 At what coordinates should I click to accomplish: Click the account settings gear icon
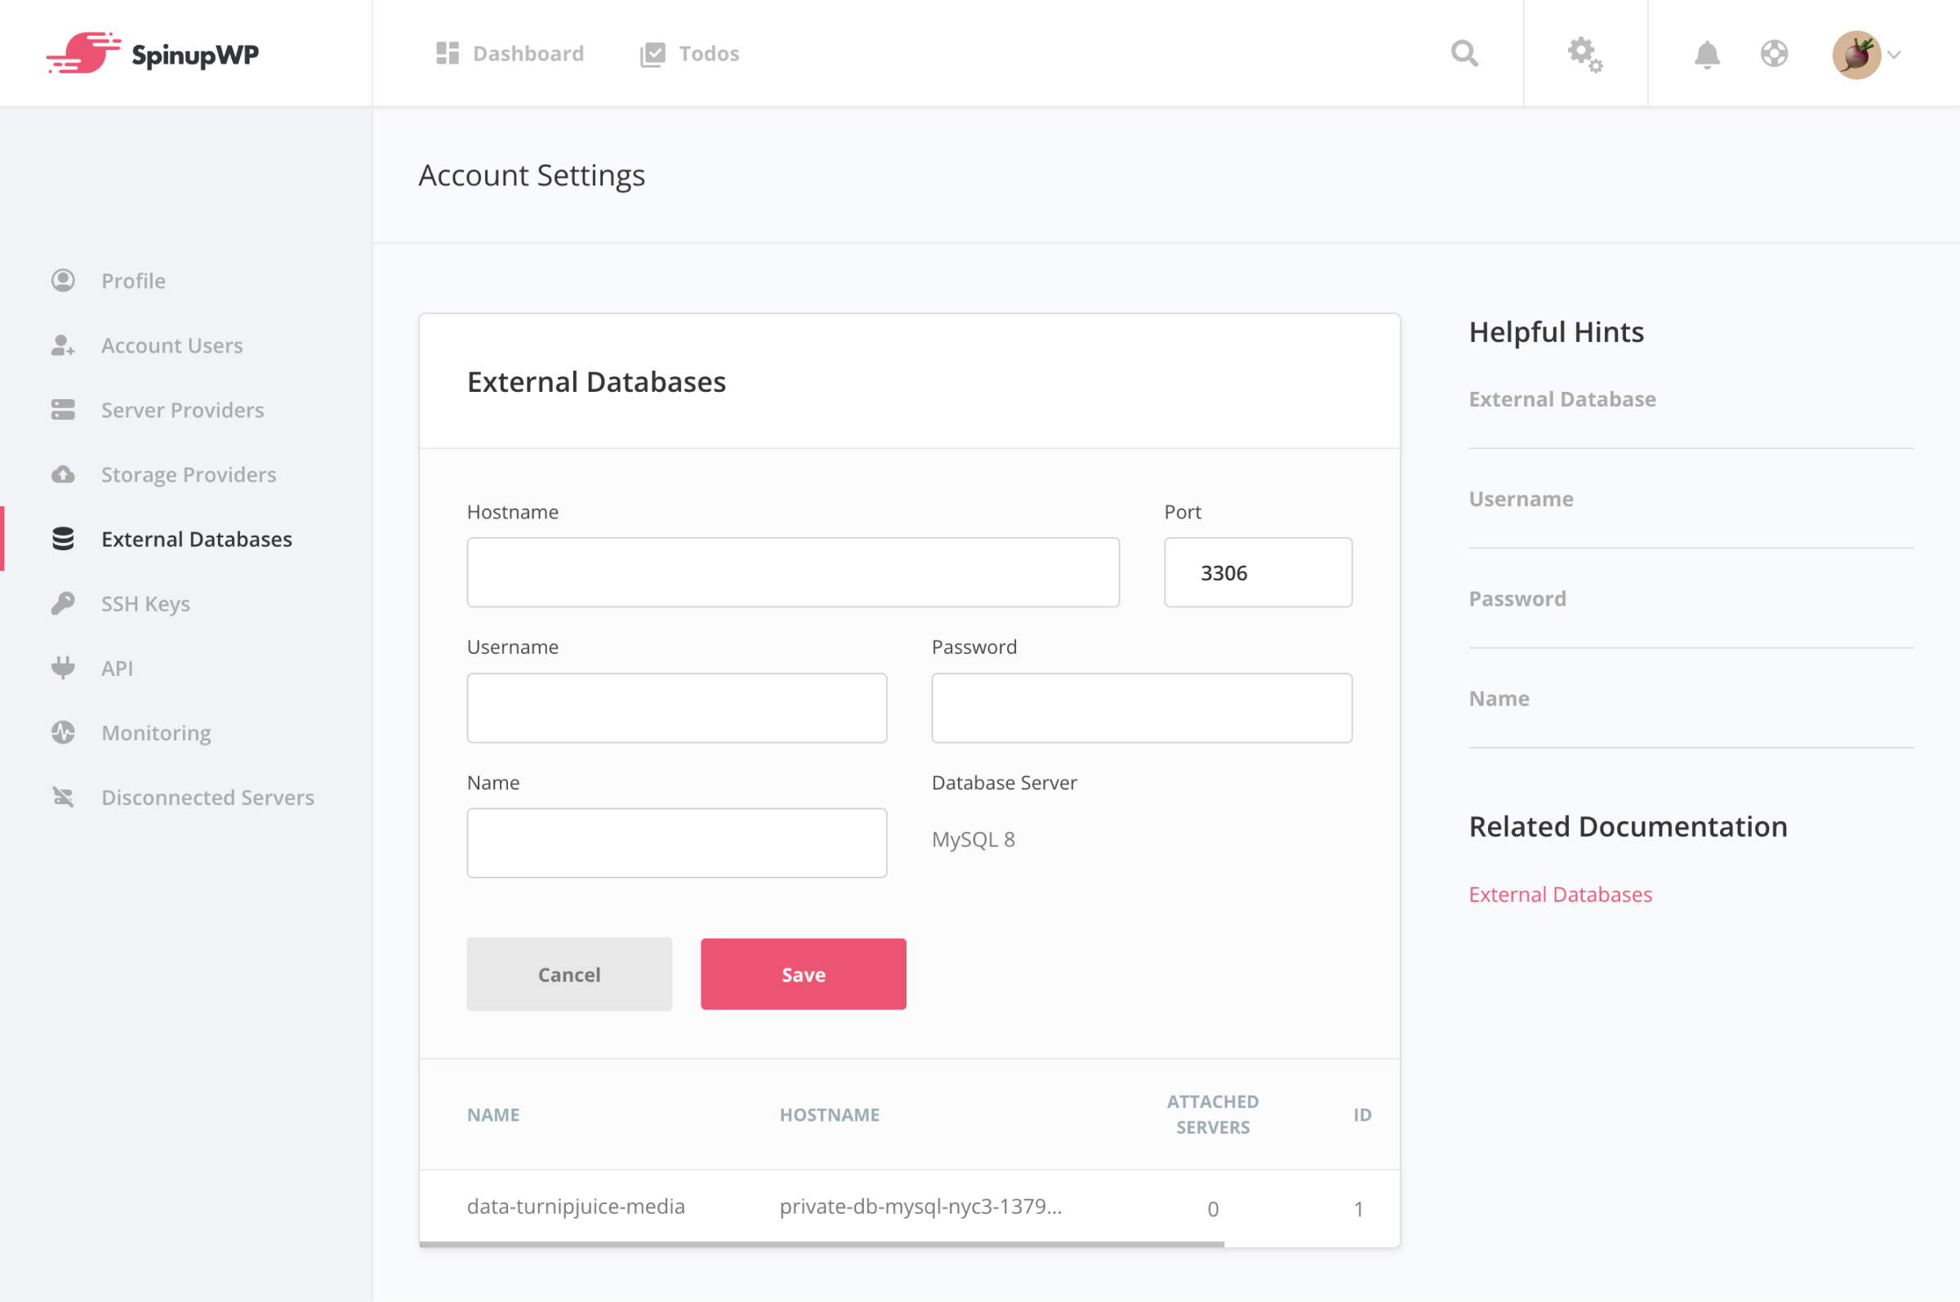point(1586,54)
